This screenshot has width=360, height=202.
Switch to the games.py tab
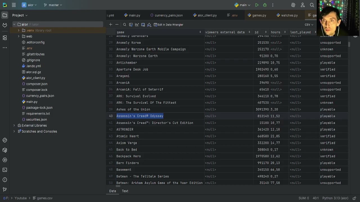point(257,15)
